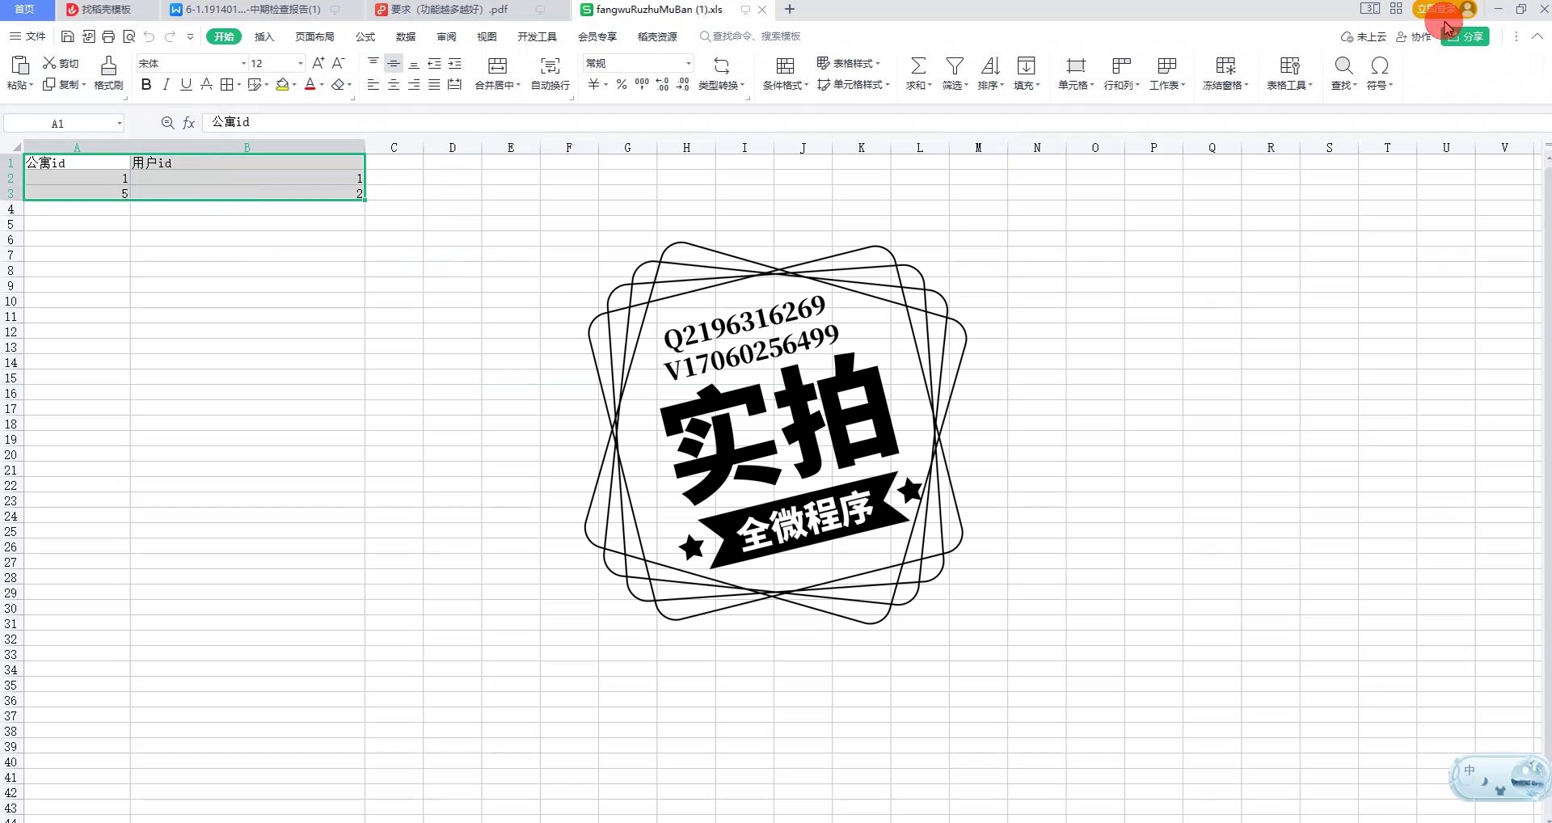Click the 未上云 cloud status button
The image size is (1552, 823).
tap(1363, 36)
